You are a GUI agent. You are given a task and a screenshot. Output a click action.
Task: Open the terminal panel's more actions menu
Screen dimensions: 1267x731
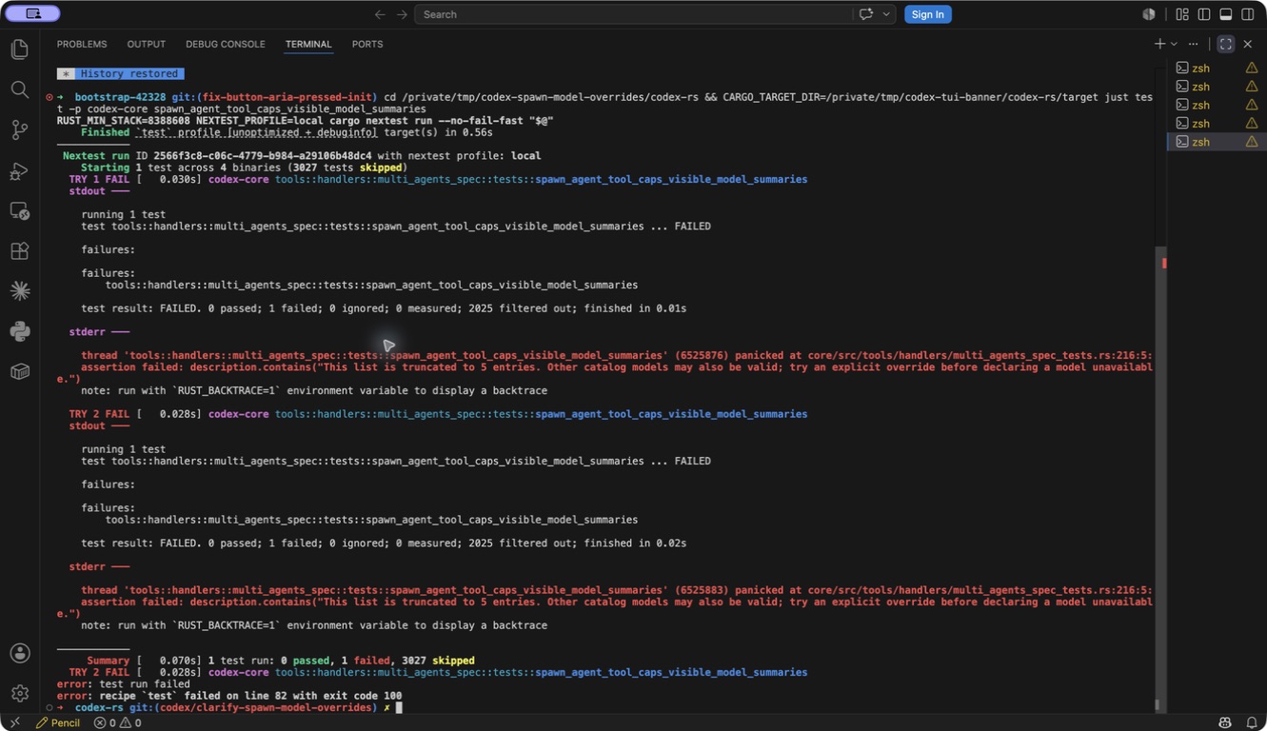point(1194,44)
